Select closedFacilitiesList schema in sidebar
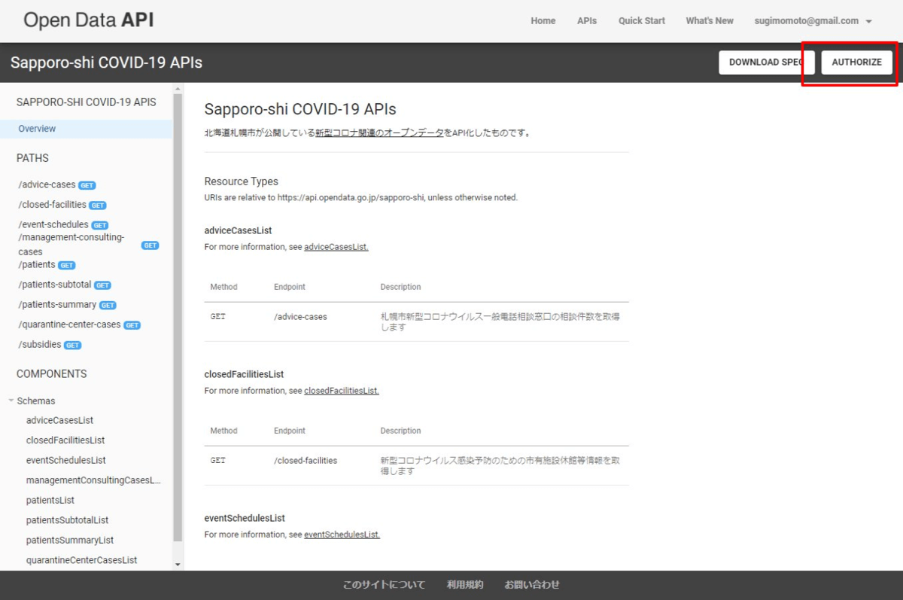The width and height of the screenshot is (903, 600). click(65, 440)
